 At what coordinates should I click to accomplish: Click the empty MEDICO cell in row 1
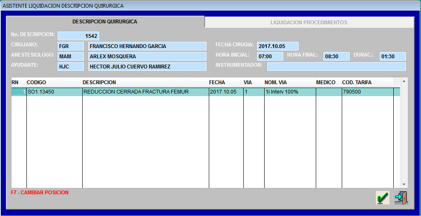tap(329, 92)
